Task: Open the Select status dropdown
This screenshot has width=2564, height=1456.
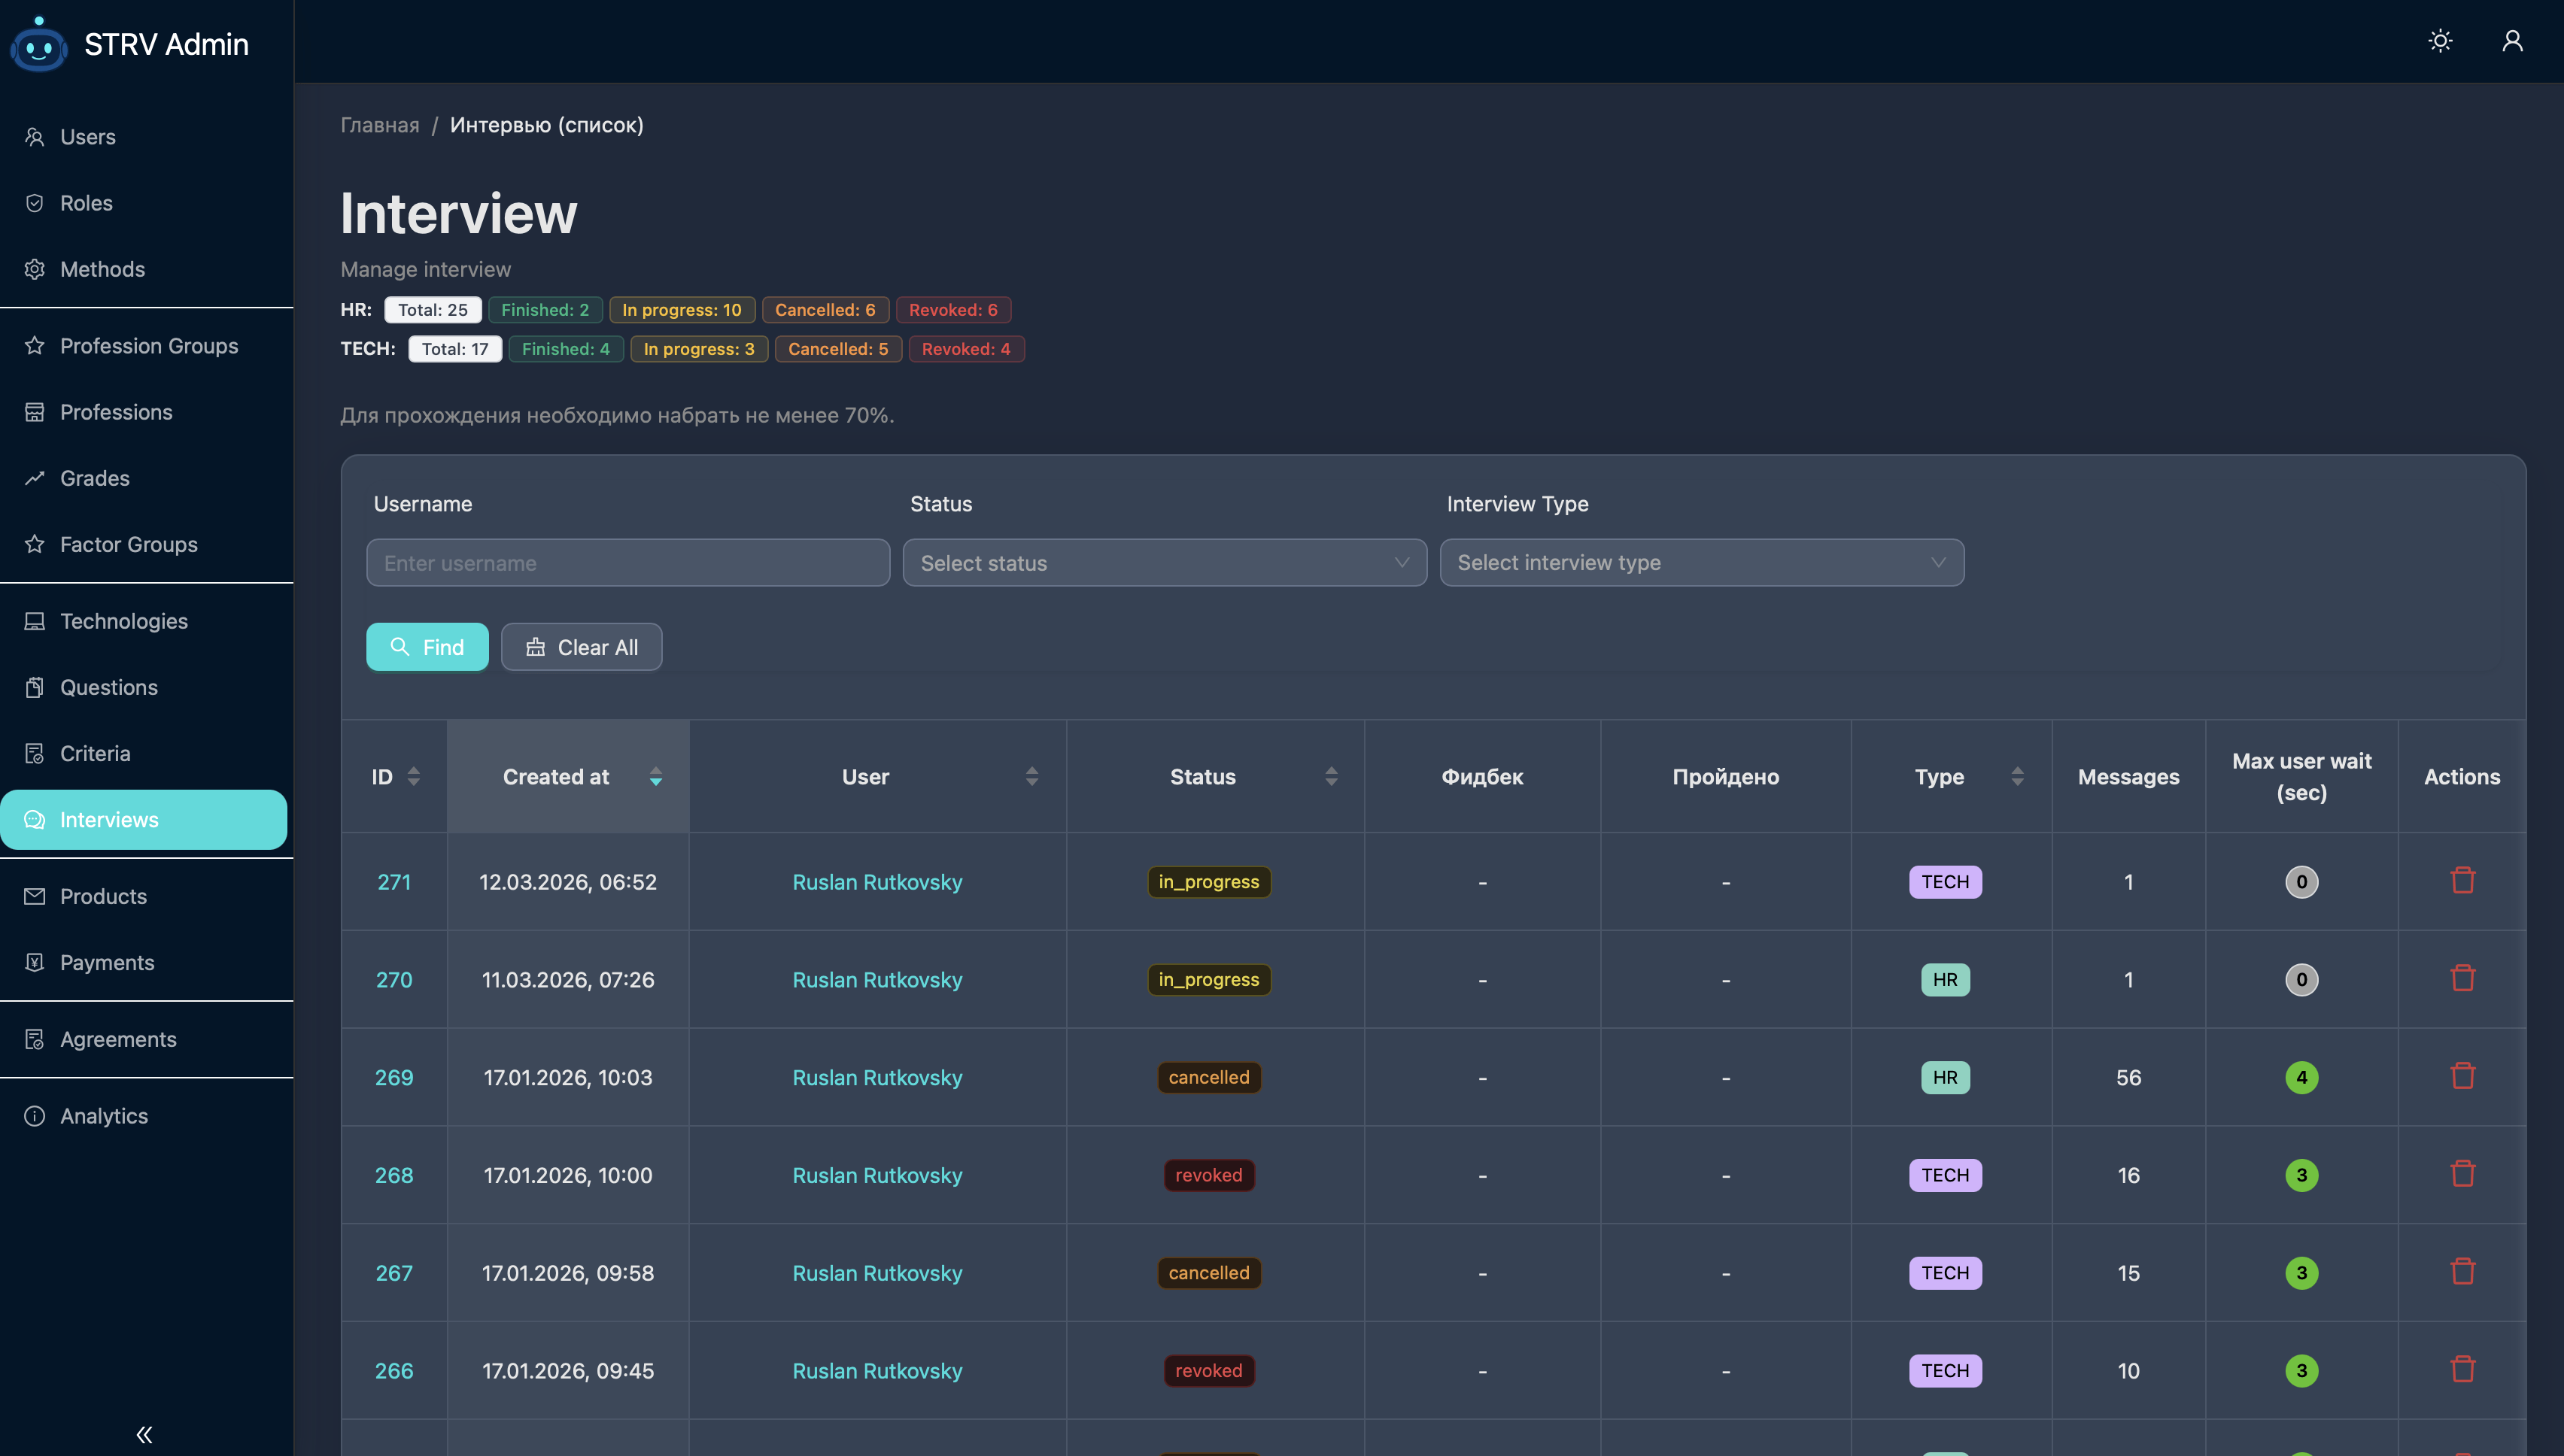Action: tap(1165, 563)
